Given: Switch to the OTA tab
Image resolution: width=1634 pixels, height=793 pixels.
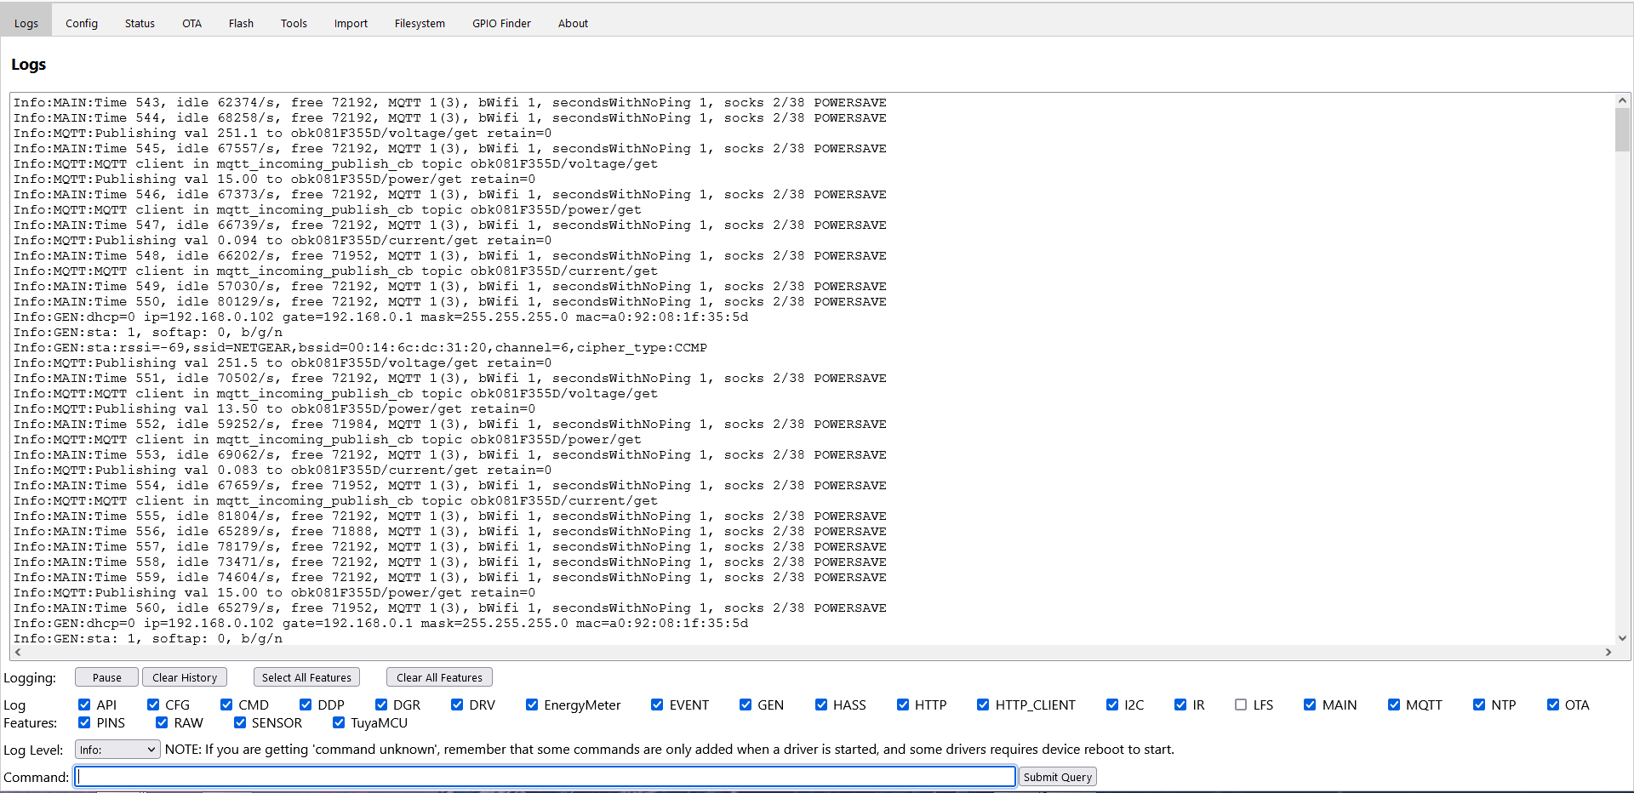Looking at the screenshot, I should pyautogui.click(x=191, y=23).
